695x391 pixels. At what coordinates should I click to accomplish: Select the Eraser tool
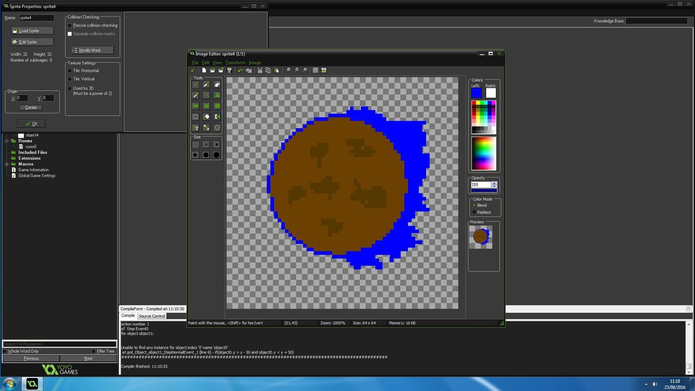click(217, 85)
